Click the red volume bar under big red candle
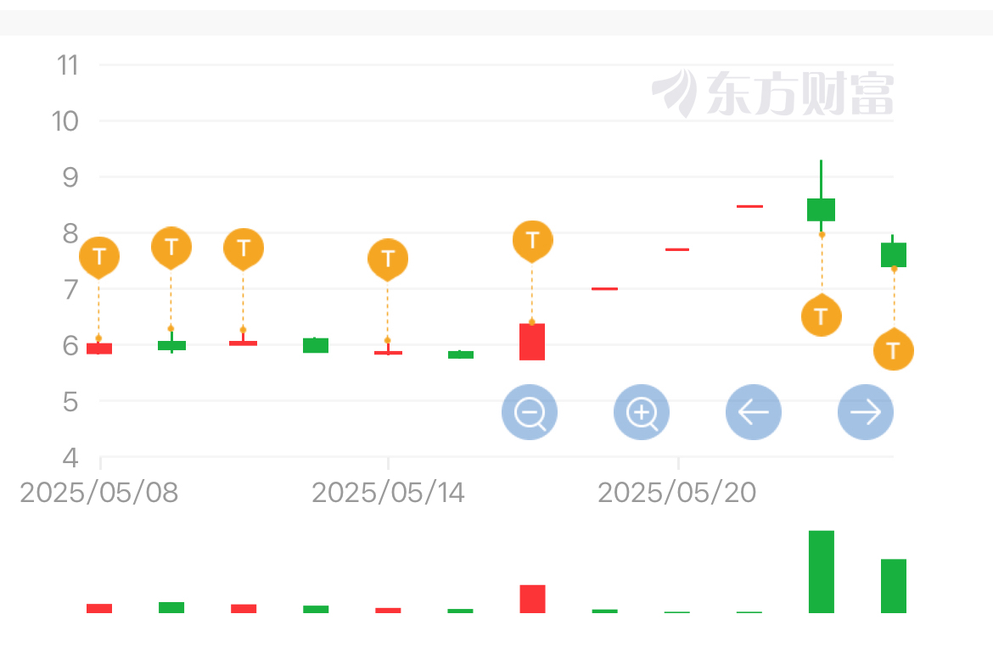 tap(533, 600)
